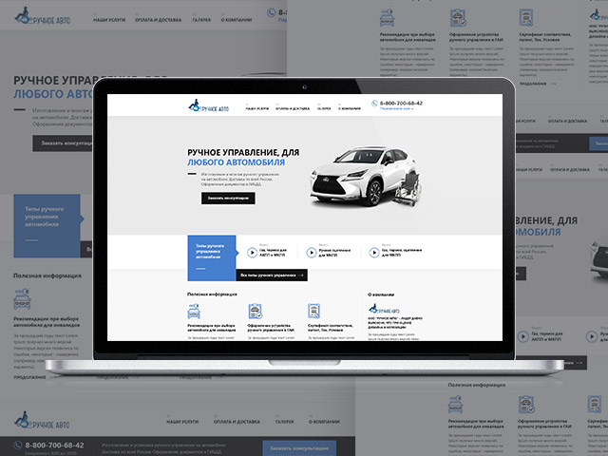Click the white Lexus car image on laptop screen
The image size is (608, 456).
point(366,177)
